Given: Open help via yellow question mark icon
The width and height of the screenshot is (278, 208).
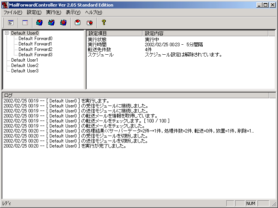Looking at the screenshot, I should [x=104, y=22].
